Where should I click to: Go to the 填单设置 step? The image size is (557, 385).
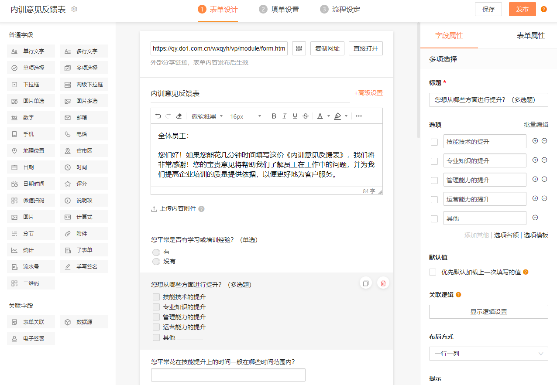pos(279,10)
